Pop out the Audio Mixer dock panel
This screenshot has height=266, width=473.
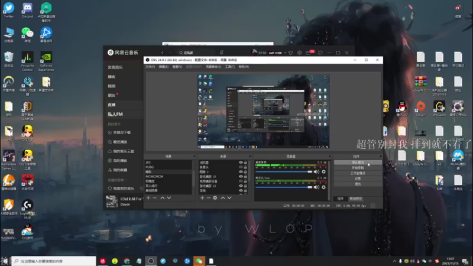click(x=329, y=156)
